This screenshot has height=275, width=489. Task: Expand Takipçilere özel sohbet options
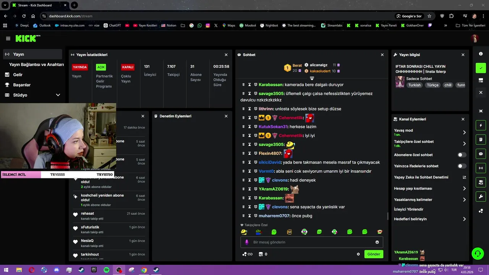(464, 144)
